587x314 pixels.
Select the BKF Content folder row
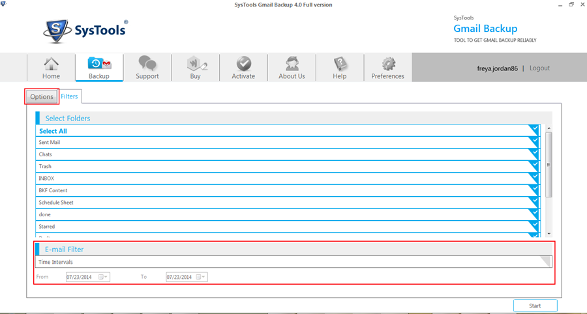(x=288, y=190)
